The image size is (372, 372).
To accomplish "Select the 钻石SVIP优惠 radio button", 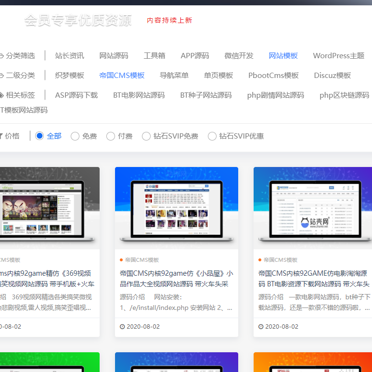I will coord(212,136).
